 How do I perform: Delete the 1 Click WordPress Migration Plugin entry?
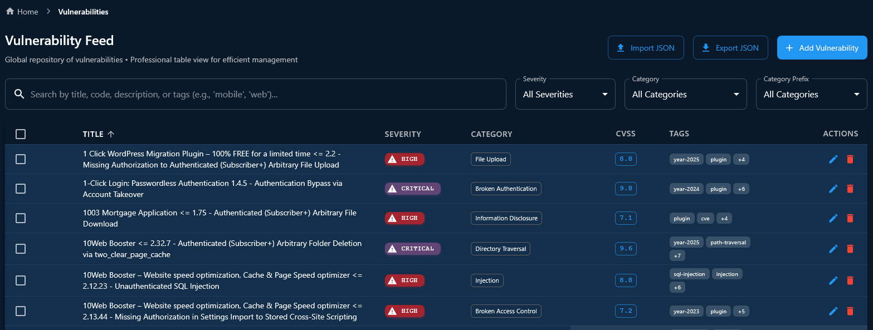[x=850, y=159]
